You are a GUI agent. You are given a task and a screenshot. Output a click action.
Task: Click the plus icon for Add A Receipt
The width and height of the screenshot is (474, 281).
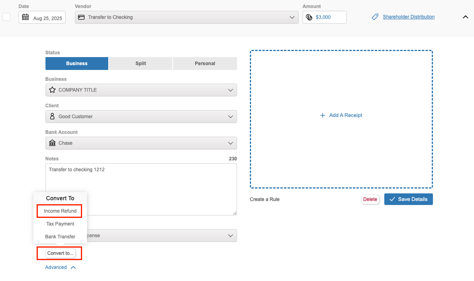[x=322, y=115]
